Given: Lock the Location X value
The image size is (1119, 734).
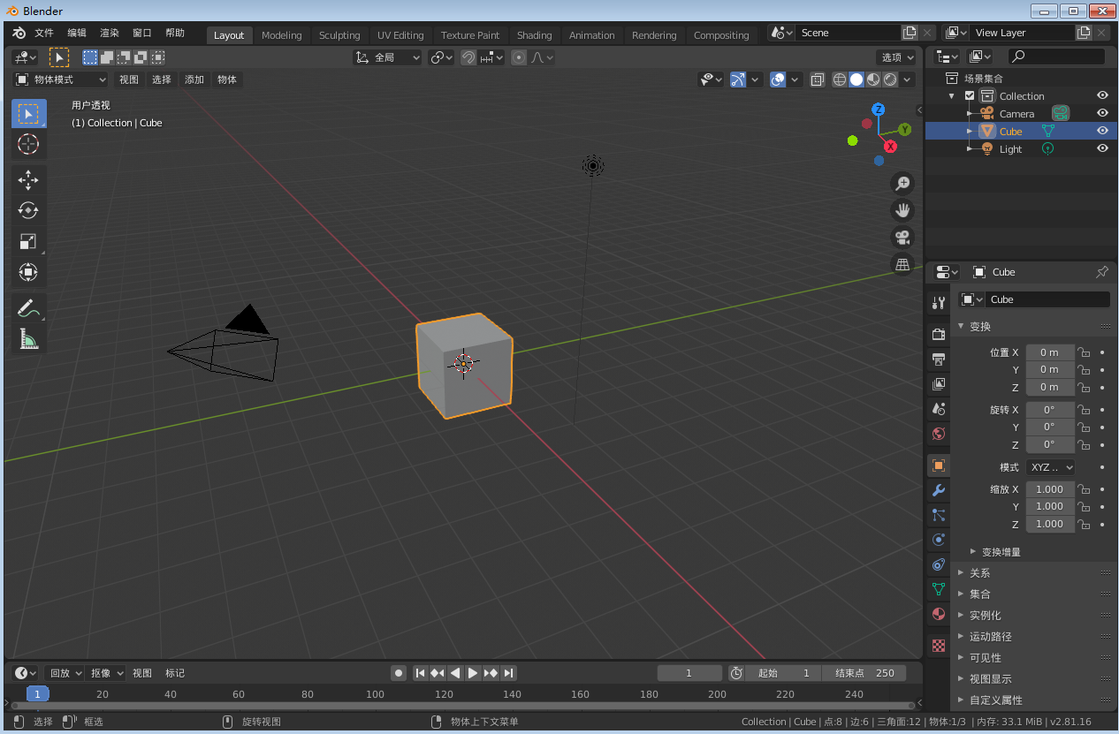Looking at the screenshot, I should tap(1084, 352).
